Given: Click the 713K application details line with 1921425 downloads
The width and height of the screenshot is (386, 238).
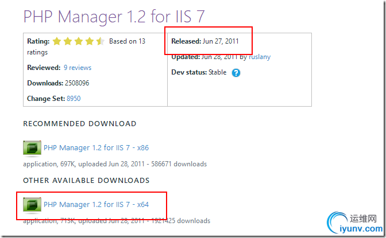Looking at the screenshot, I should click(x=117, y=221).
